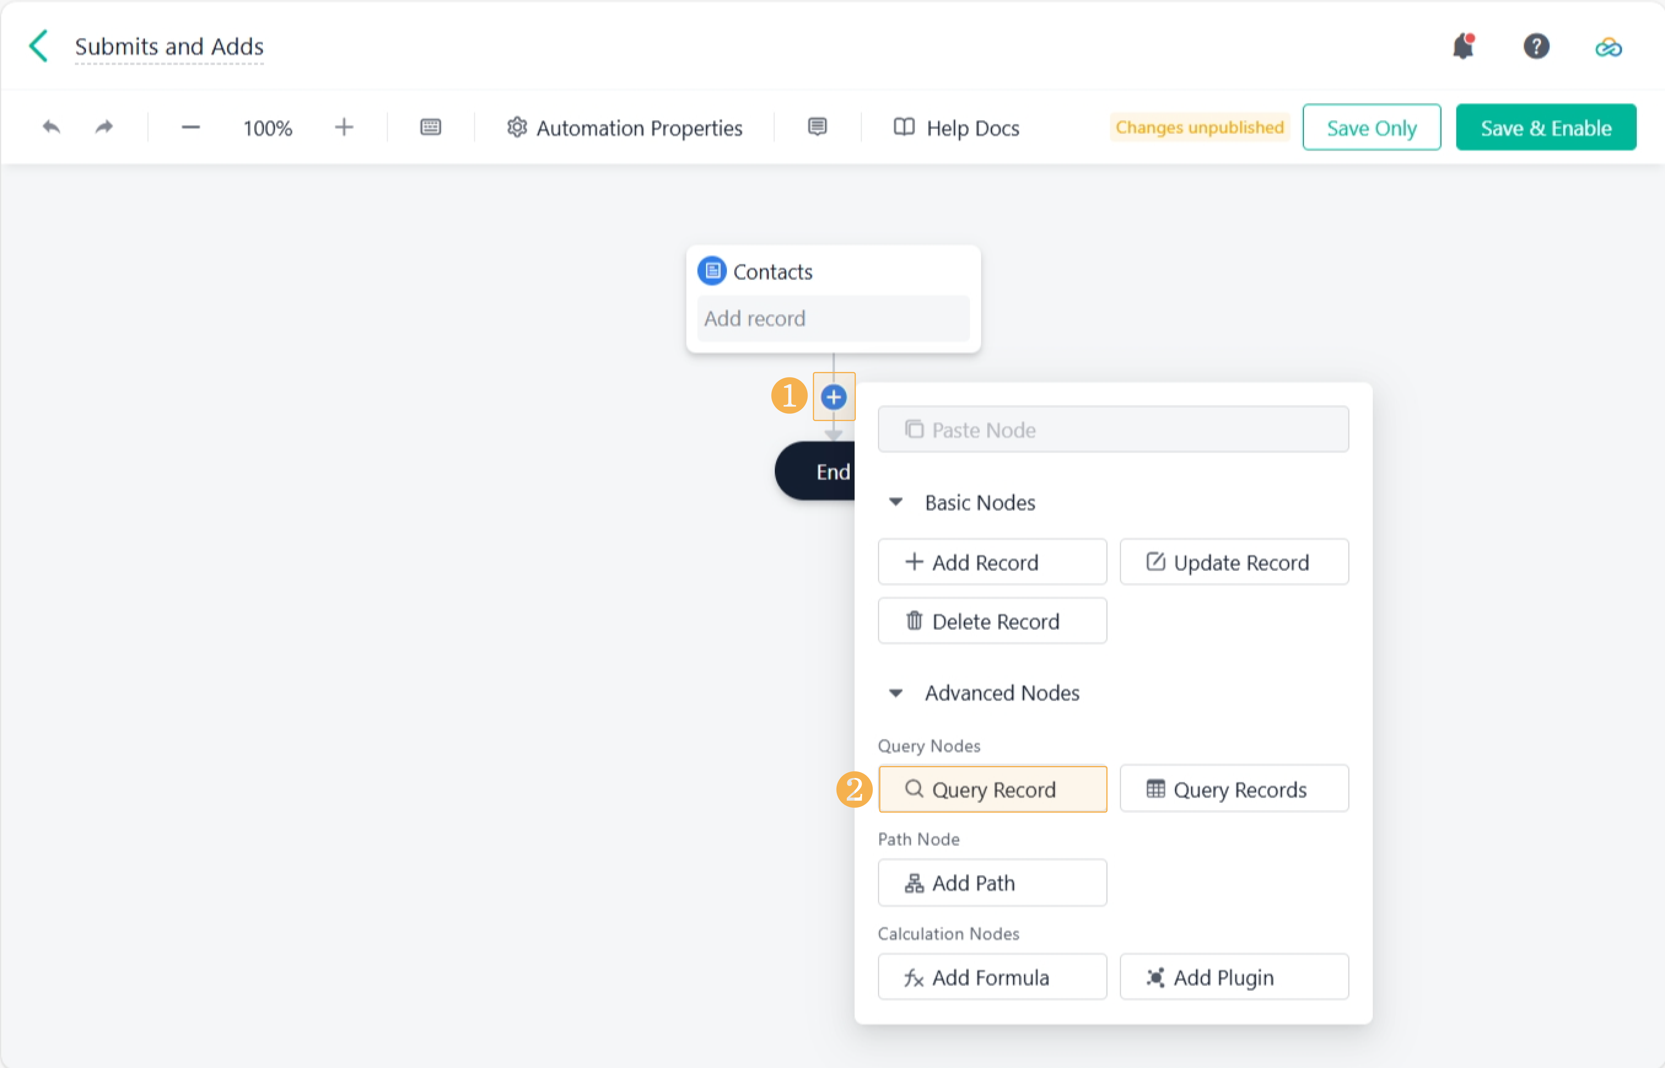This screenshot has width=1665, height=1068.
Task: Choose Update Record node
Action: click(x=1234, y=562)
